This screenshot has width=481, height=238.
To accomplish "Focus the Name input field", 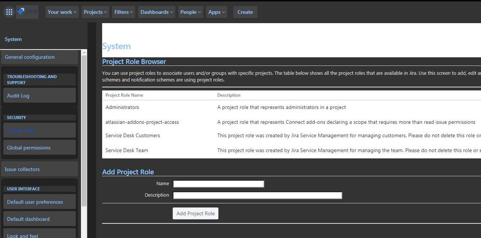I will point(219,184).
